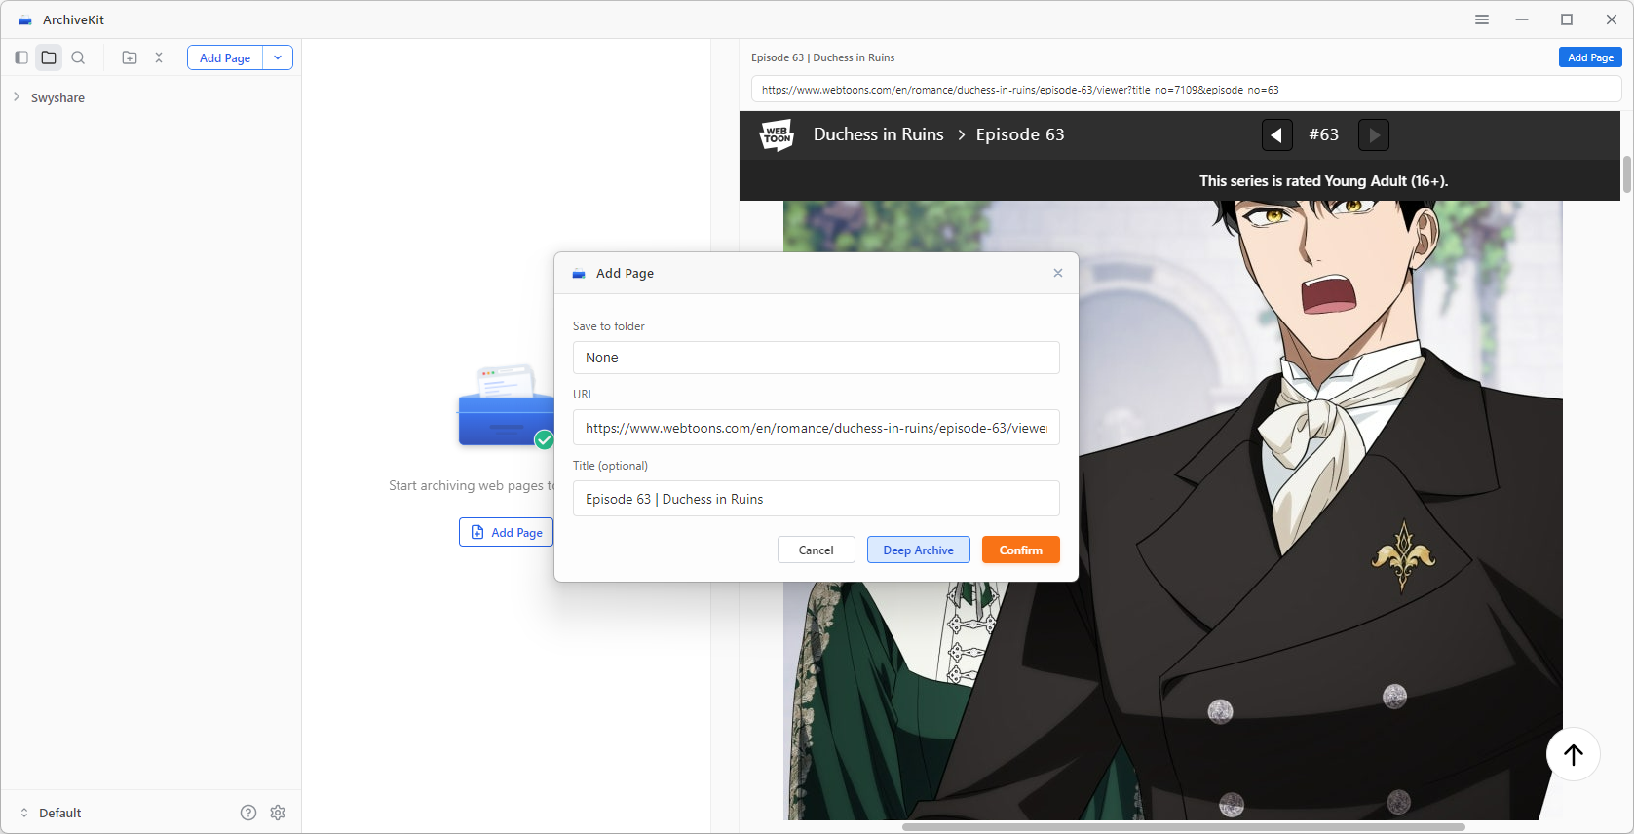The image size is (1634, 834).
Task: Open the help question mark icon
Action: click(x=248, y=813)
